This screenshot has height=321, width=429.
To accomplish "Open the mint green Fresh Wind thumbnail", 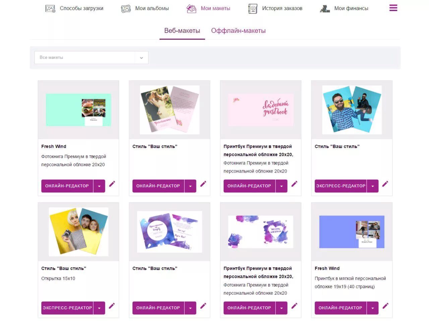I will click(x=78, y=110).
